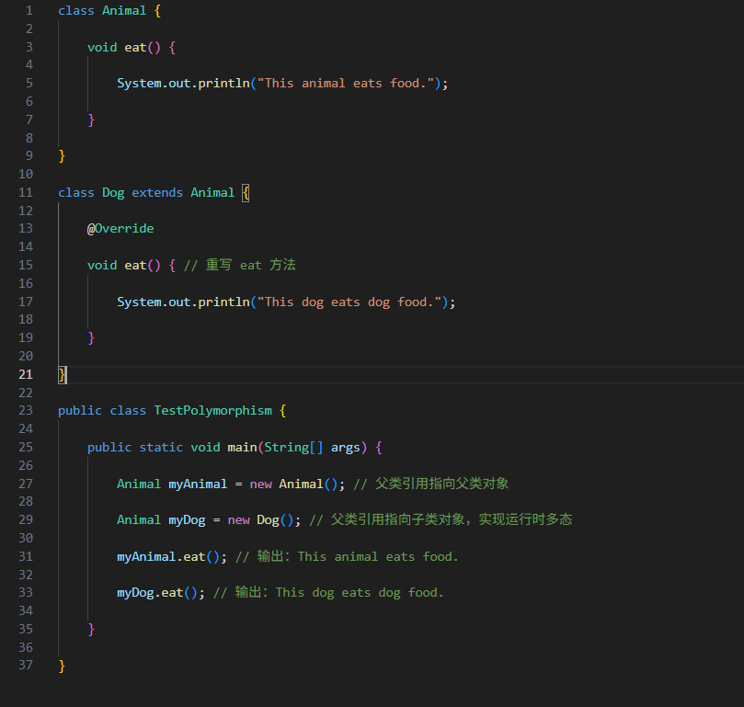Image resolution: width=744 pixels, height=707 pixels.
Task: Click line number 23 in the gutter
Action: pyautogui.click(x=26, y=410)
